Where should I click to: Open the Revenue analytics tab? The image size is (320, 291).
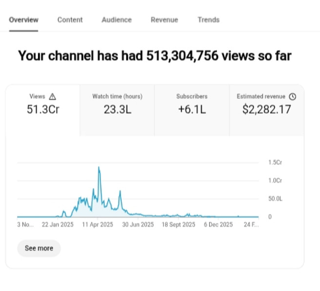164,20
